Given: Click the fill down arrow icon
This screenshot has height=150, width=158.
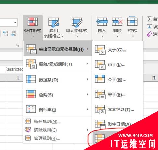Looking at the screenshot, I should click(x=149, y=27).
